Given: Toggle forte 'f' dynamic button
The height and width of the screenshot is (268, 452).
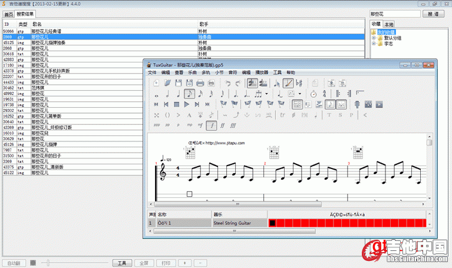Looking at the screenshot, I should (x=212, y=125).
